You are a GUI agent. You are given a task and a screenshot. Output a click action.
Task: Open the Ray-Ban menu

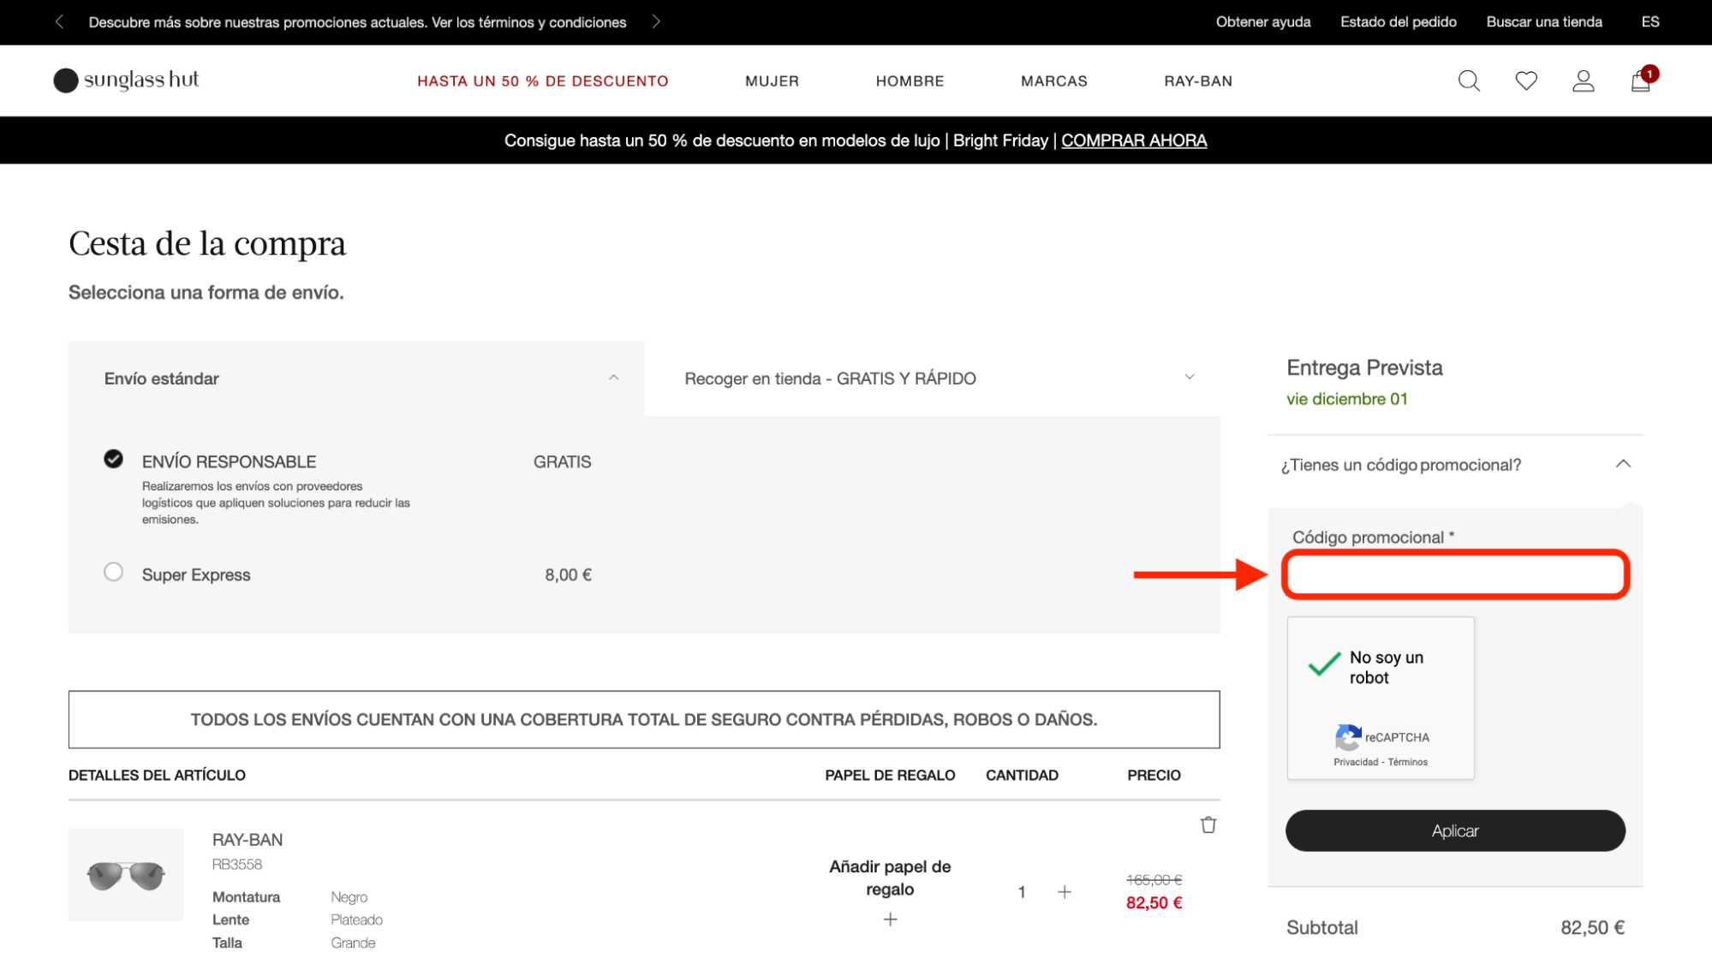[1198, 81]
